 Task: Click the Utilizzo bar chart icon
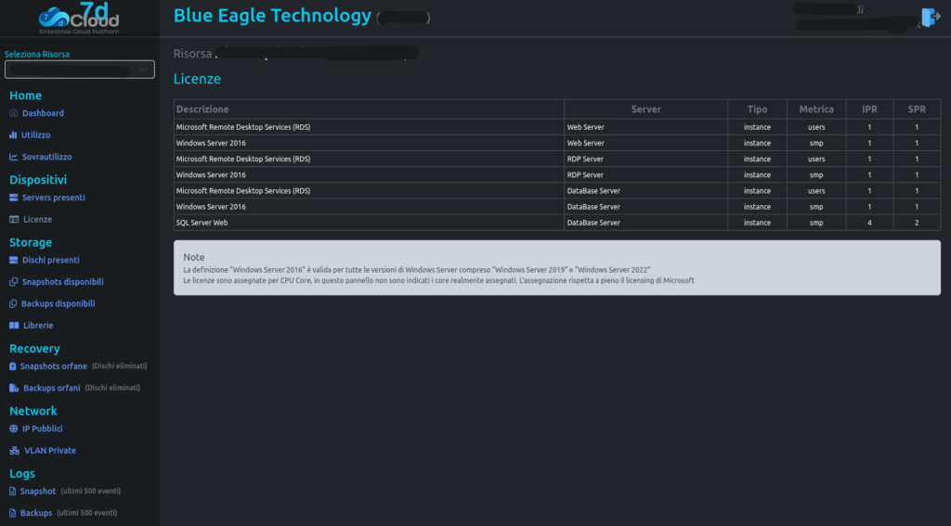[13, 135]
